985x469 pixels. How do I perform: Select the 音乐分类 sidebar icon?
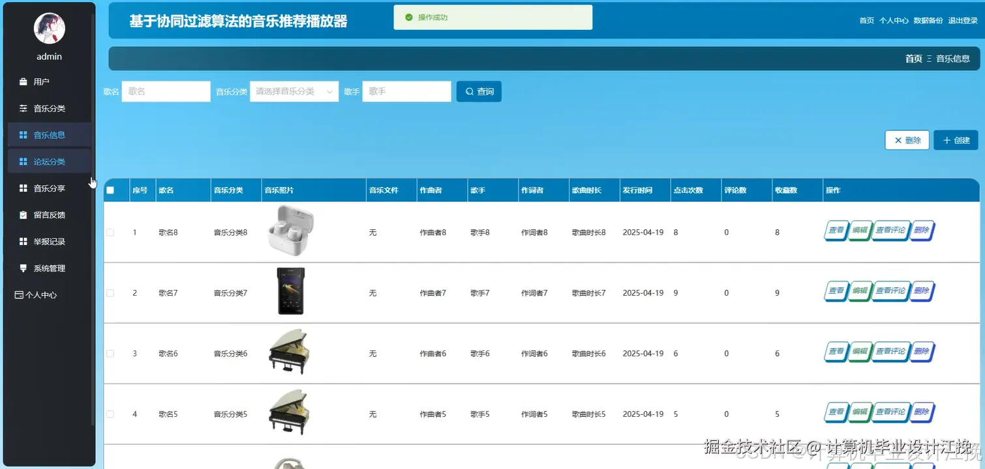pyautogui.click(x=23, y=108)
